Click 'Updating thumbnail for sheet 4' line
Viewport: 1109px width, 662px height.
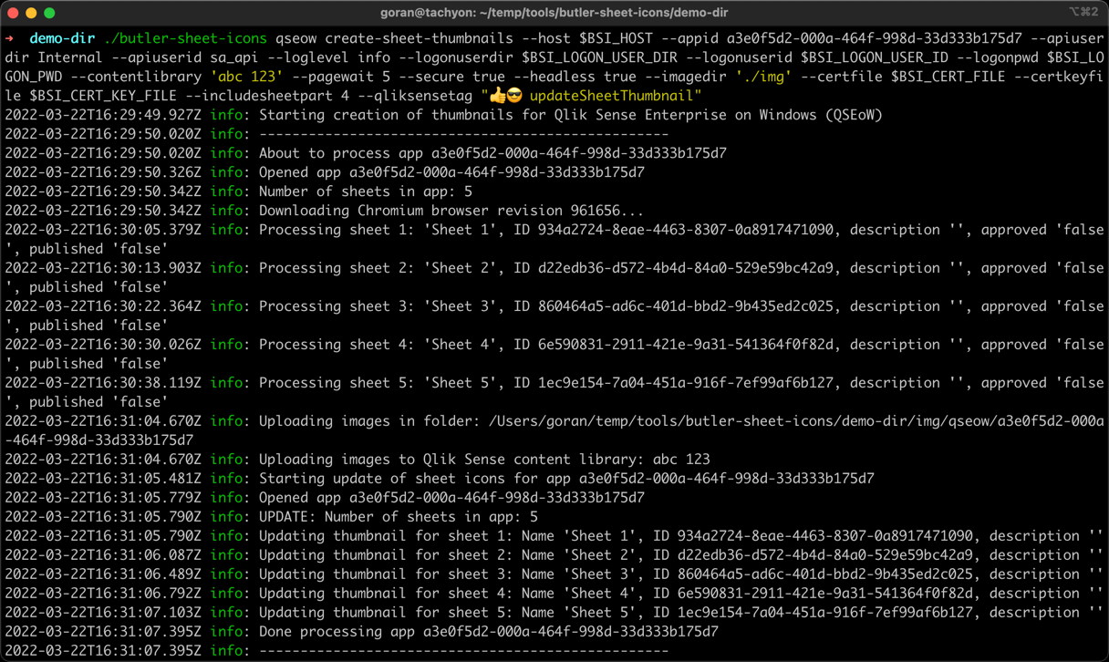pos(554,594)
